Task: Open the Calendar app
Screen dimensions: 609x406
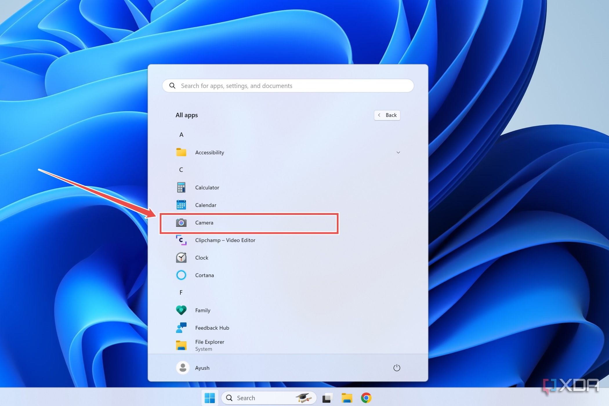Action: (x=205, y=205)
